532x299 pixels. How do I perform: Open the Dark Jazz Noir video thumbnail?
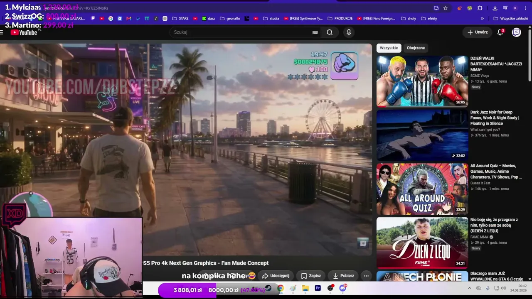tap(422, 135)
